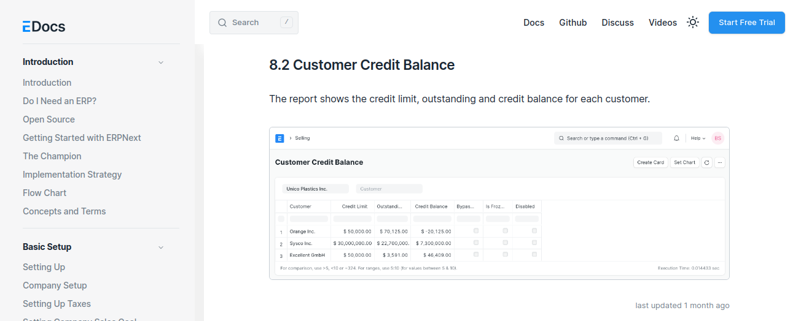793x321 pixels.
Task: Click the 8.2 Customer Credit Balance heading
Action: click(362, 65)
